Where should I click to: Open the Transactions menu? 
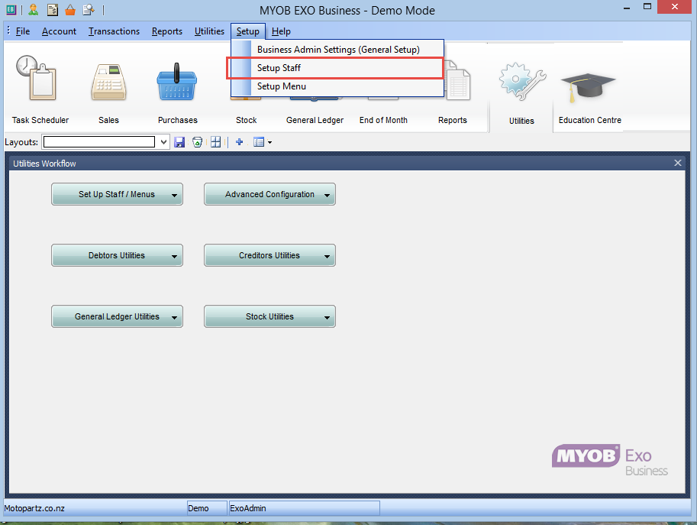114,31
